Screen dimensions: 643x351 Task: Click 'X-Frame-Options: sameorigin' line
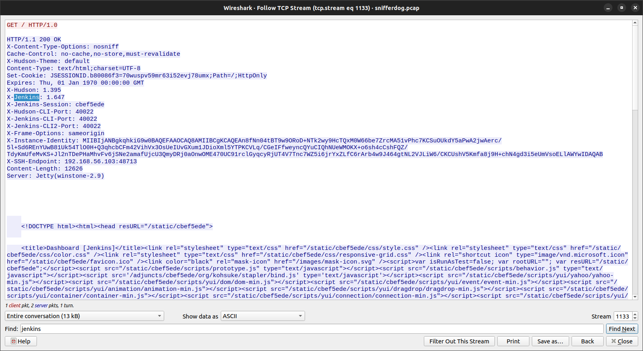(x=56, y=133)
